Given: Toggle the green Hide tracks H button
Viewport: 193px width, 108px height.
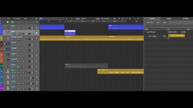Looking at the screenshot, I should (12, 22).
